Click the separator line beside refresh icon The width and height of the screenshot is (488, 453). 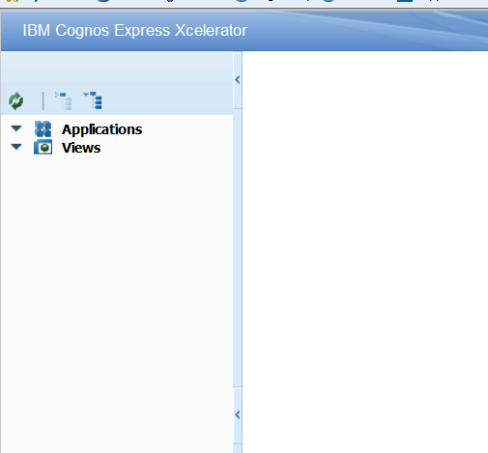pos(43,100)
